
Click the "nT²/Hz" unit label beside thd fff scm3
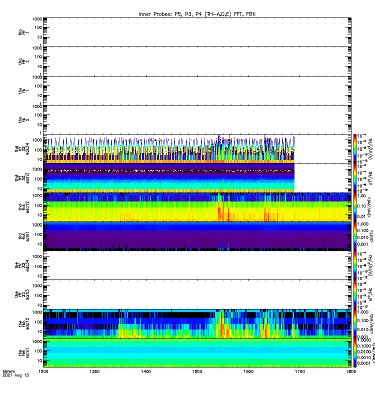(x=371, y=178)
